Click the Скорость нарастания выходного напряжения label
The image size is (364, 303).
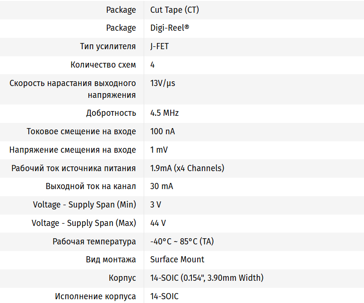click(73, 89)
